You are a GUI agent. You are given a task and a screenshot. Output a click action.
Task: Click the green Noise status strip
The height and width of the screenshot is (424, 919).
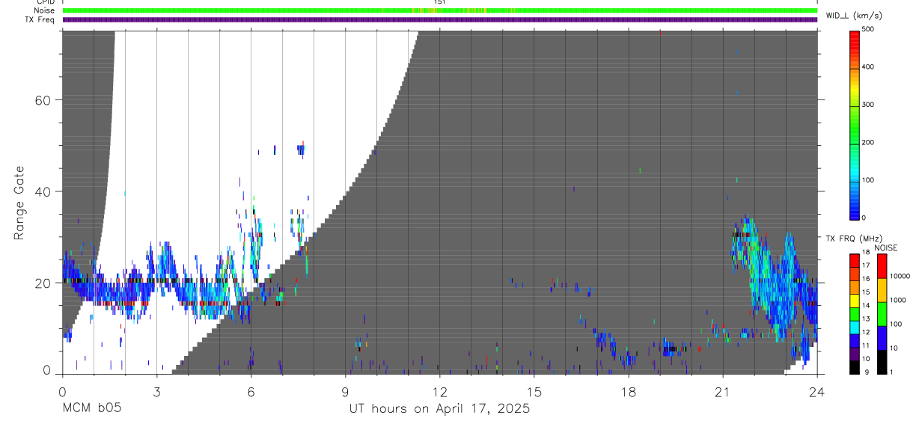(x=439, y=10)
